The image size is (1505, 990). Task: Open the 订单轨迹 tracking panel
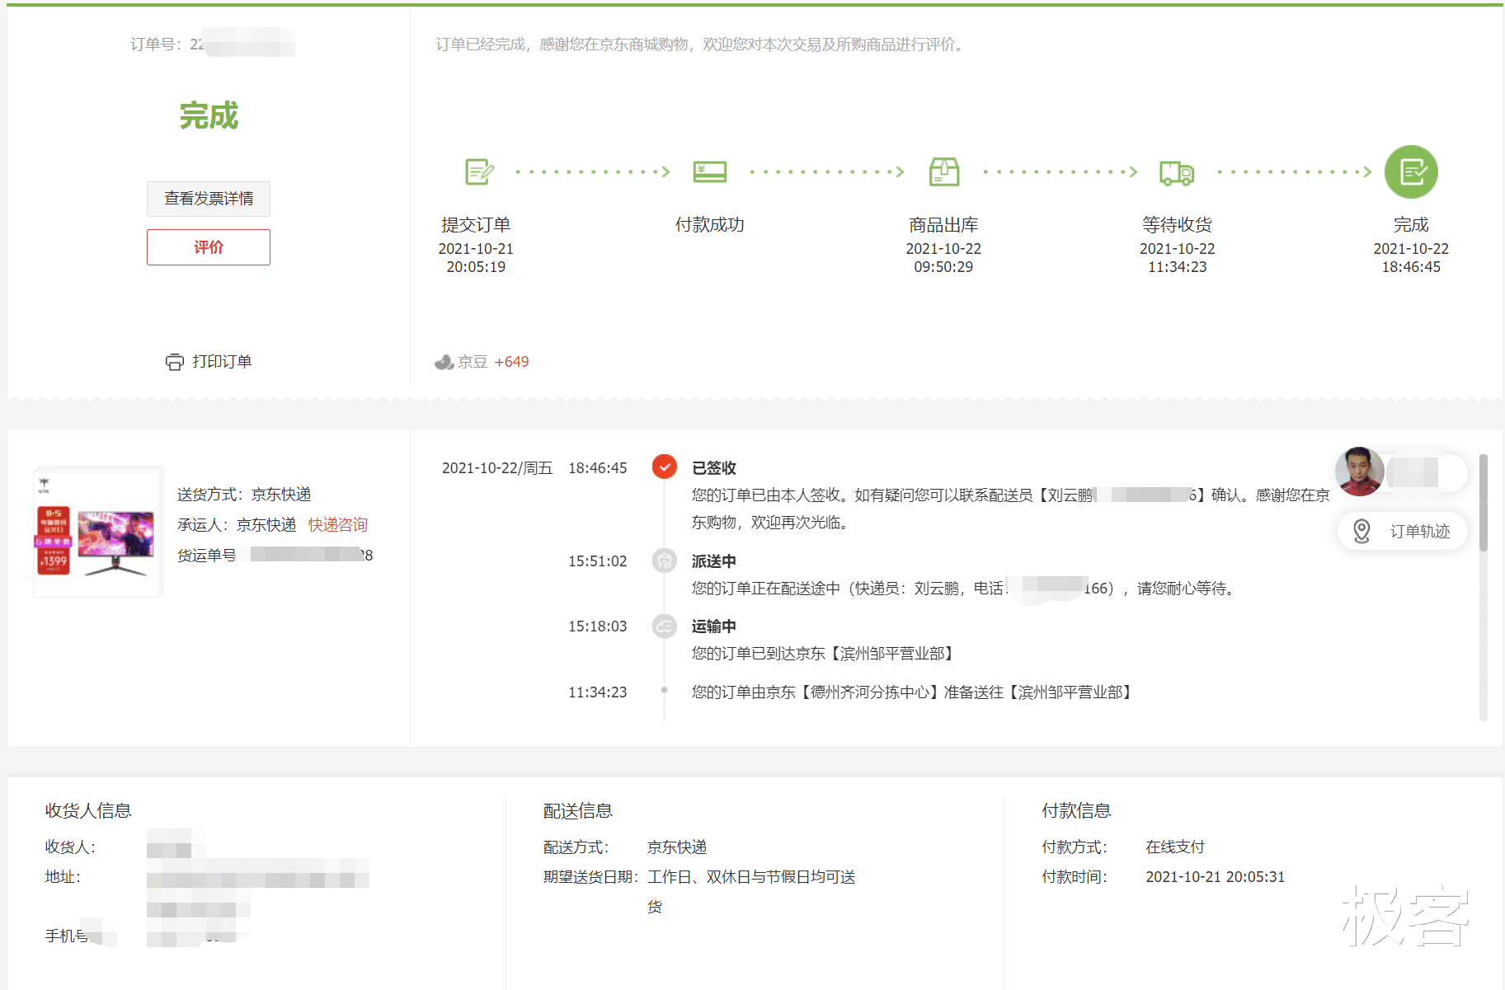1418,531
